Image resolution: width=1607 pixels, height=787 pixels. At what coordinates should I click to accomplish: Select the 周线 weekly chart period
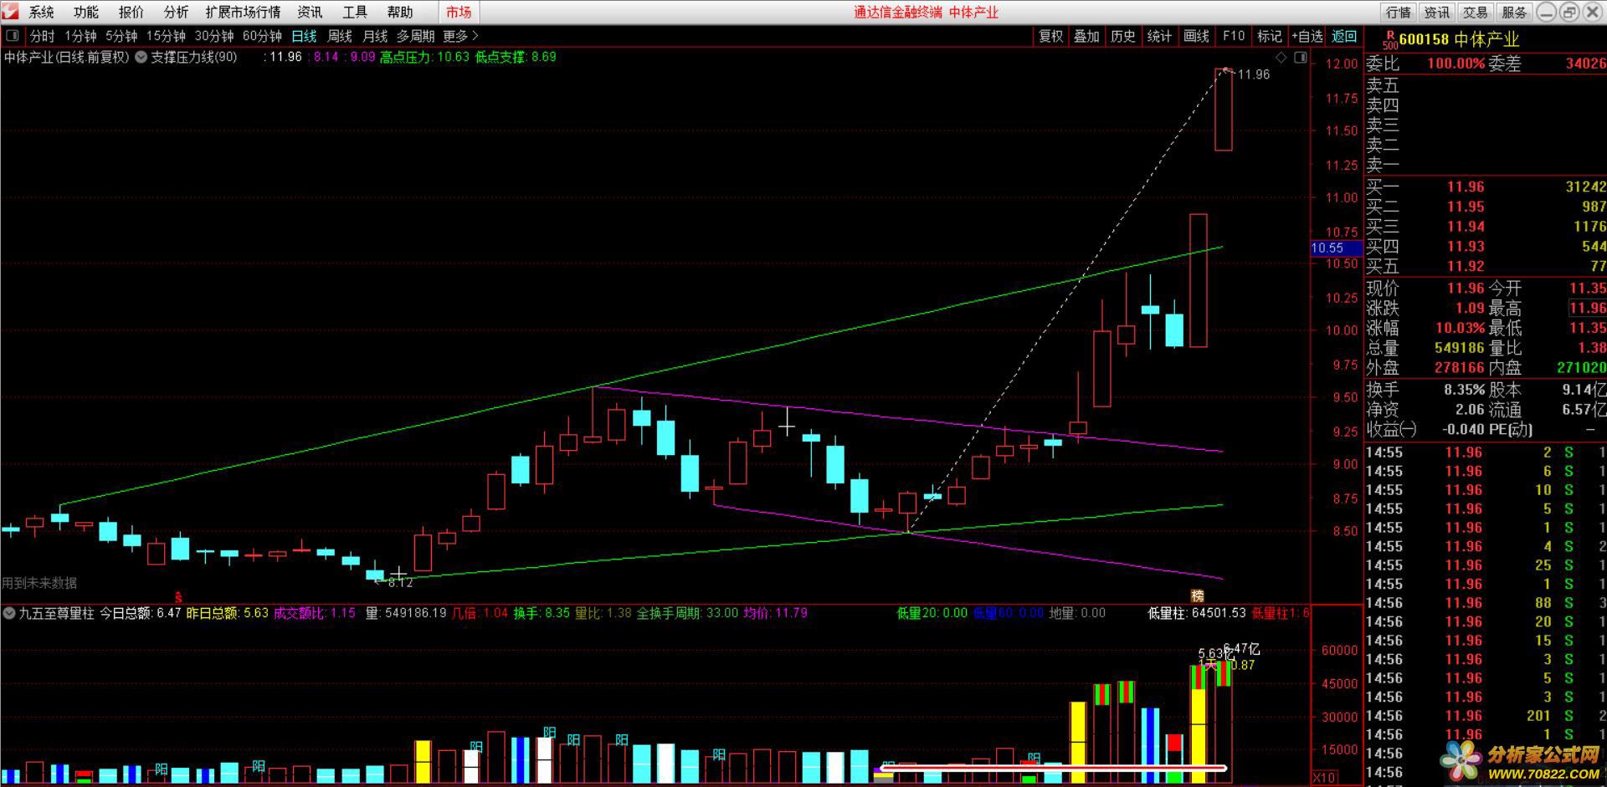(340, 36)
